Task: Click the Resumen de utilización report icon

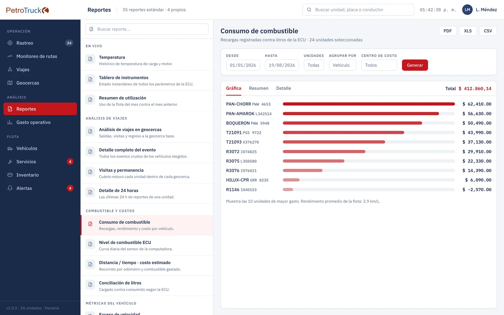Action: click(x=90, y=100)
